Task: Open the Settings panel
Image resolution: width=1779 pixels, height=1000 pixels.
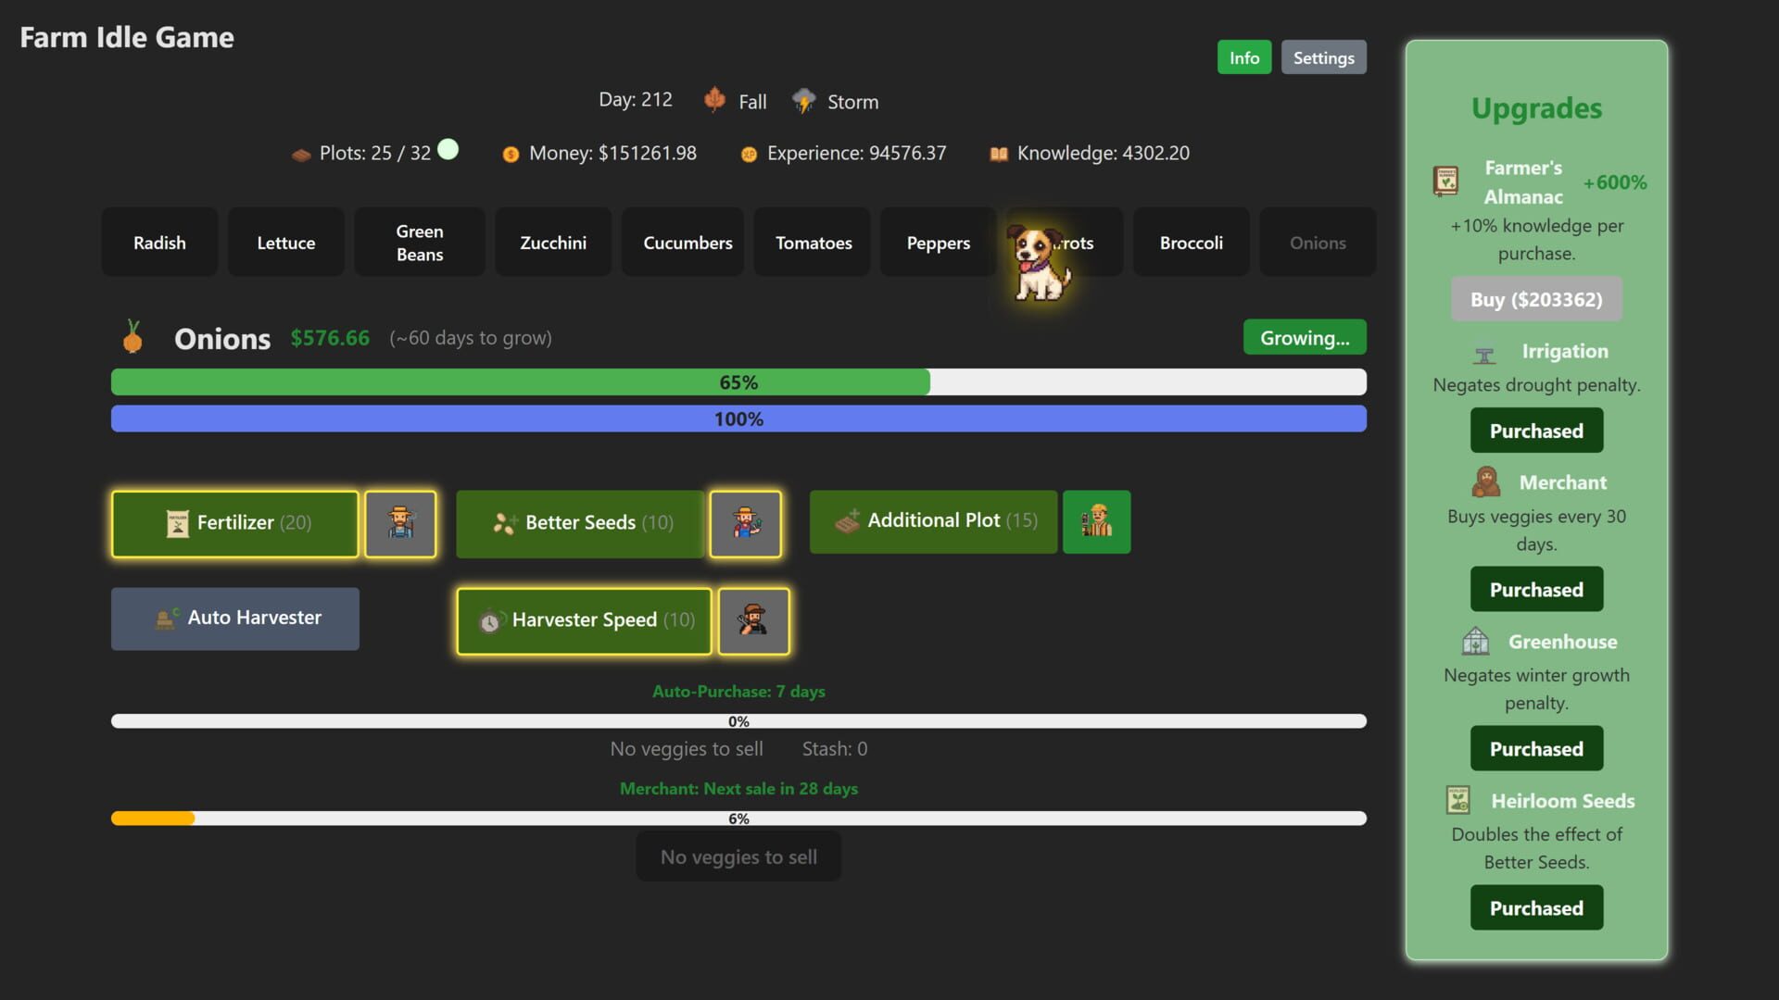Action: coord(1323,56)
